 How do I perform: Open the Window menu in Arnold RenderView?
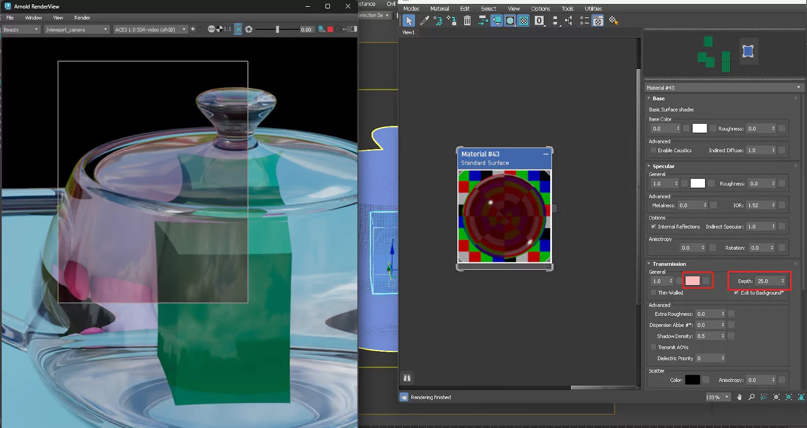[x=33, y=18]
